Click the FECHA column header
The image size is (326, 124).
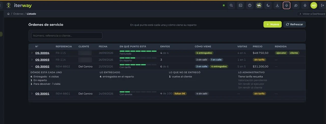tap(103, 47)
